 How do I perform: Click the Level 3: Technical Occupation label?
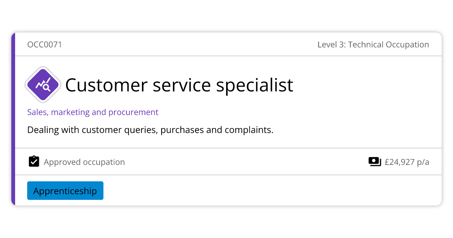[x=373, y=45]
